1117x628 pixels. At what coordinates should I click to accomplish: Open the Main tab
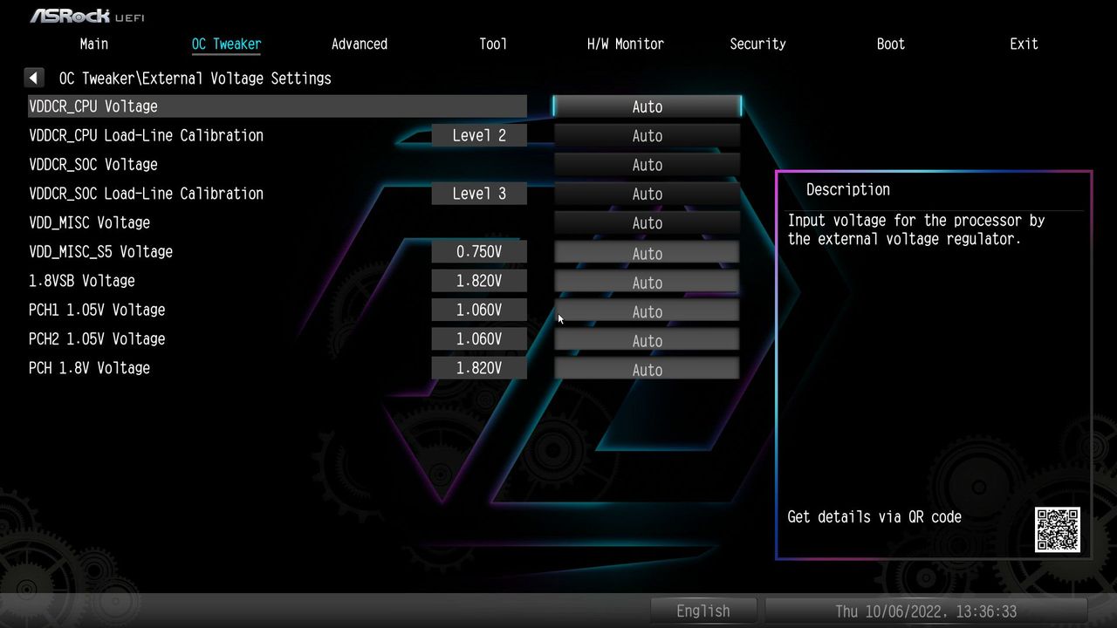pos(94,44)
